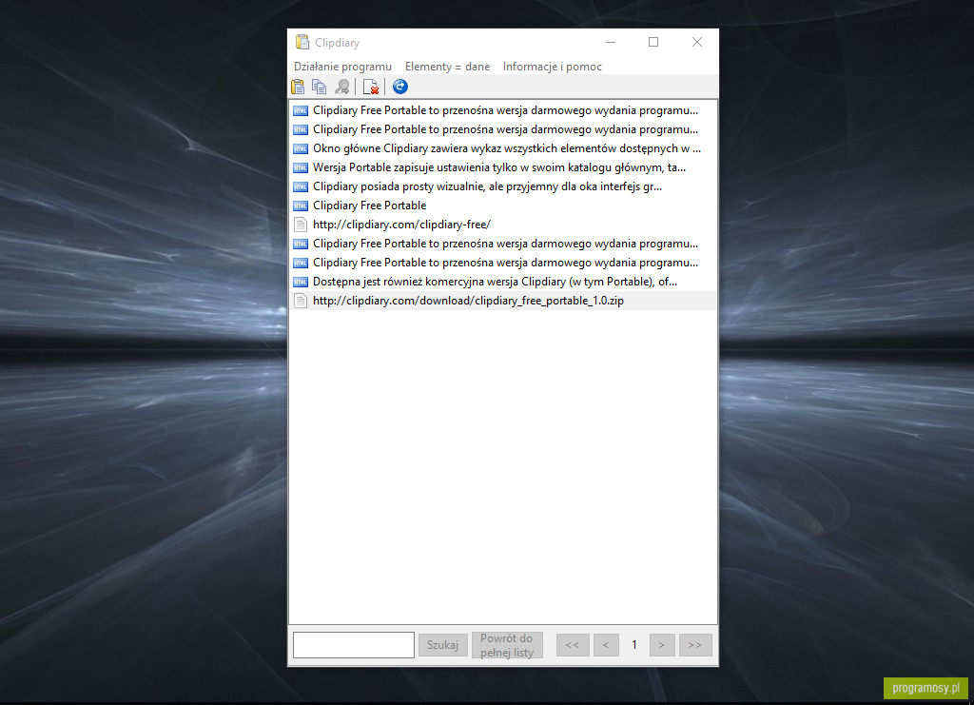Open the 'Elementy = dane' menu
974x705 pixels.
click(447, 67)
